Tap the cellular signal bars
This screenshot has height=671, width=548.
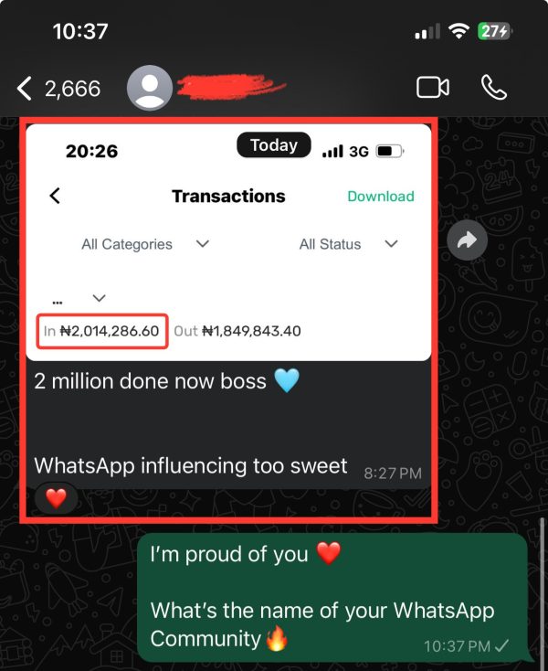pos(427,32)
